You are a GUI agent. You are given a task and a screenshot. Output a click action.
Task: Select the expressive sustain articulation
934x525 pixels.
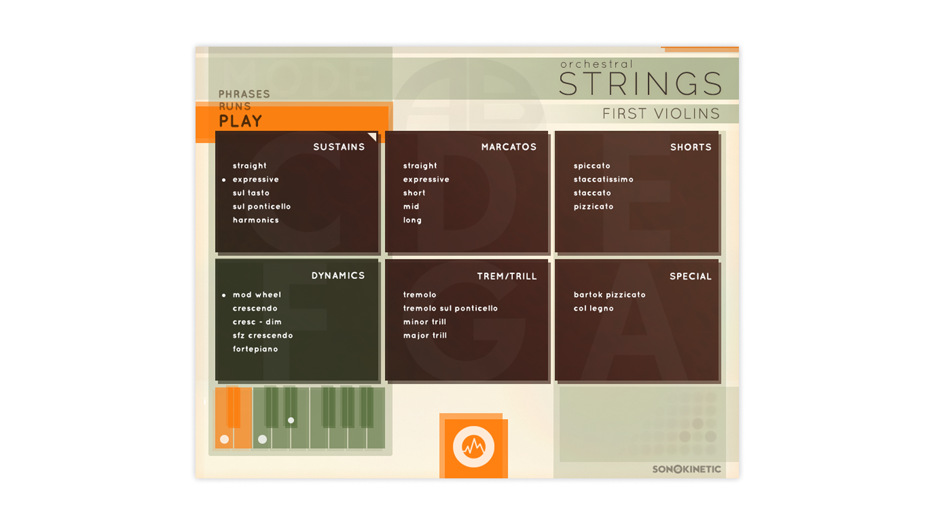255,179
